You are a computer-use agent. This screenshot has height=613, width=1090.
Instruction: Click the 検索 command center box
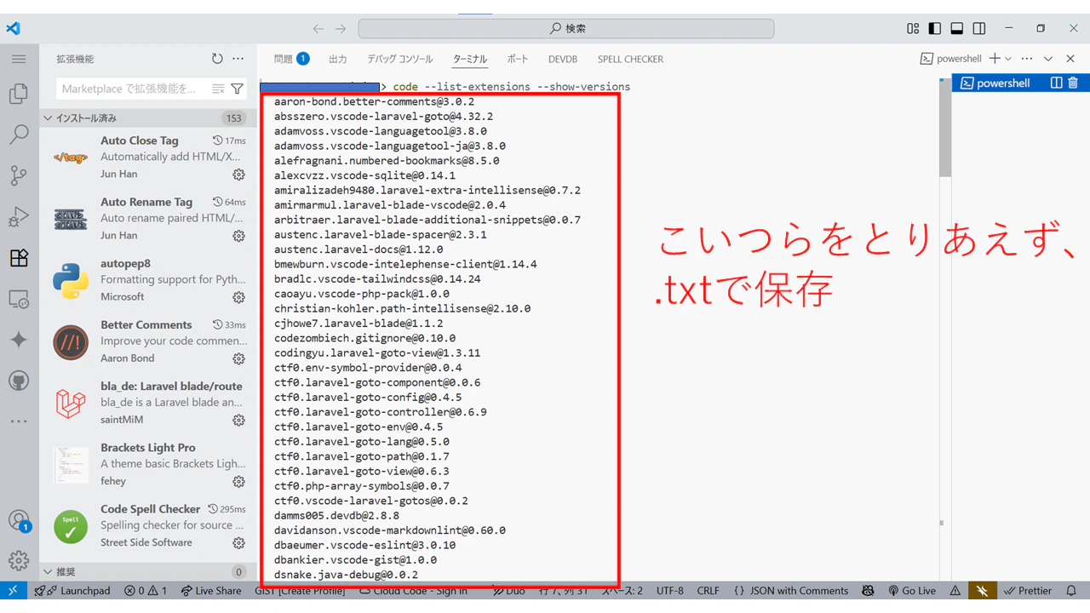click(566, 28)
